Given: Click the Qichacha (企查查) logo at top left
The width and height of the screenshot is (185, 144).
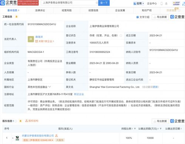Looking at the screenshot, I should coord(9,3).
